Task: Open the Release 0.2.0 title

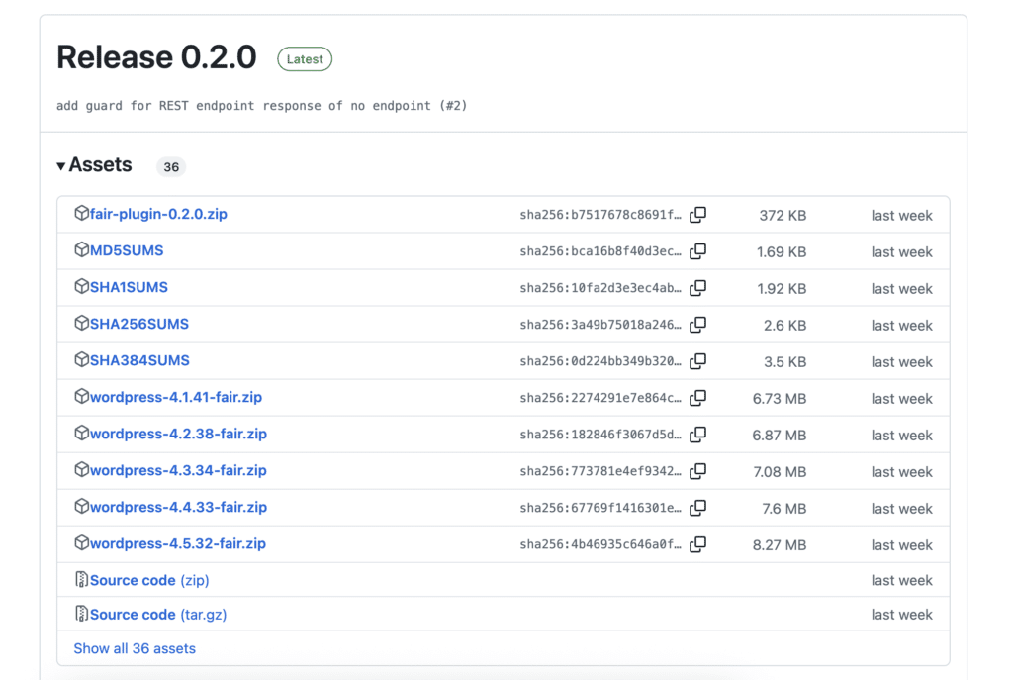Action: 156,57
